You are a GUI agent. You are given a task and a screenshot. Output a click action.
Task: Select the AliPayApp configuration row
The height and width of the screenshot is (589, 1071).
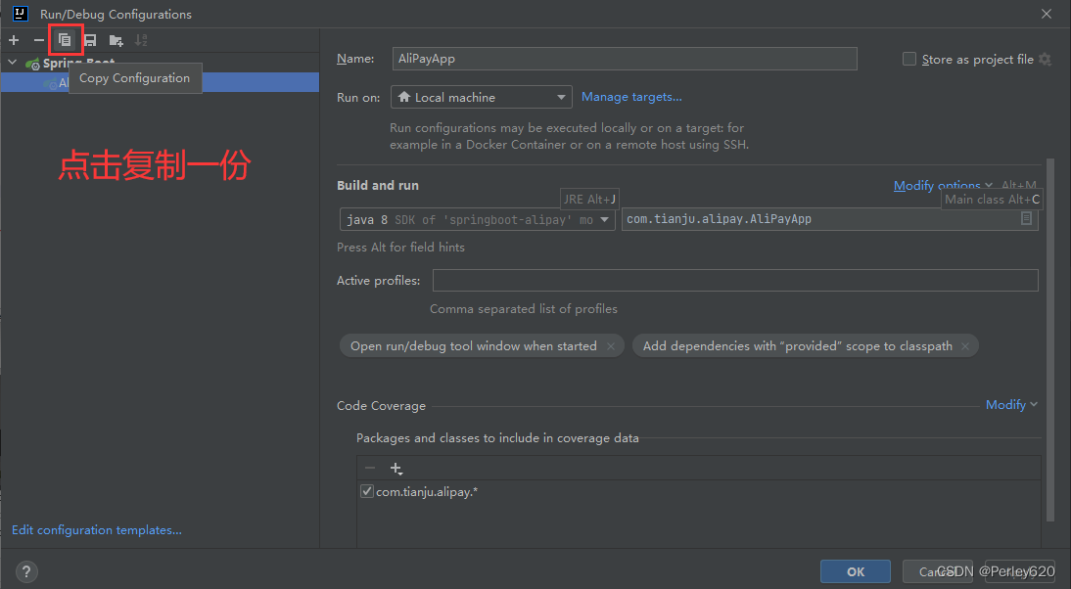tap(160, 82)
